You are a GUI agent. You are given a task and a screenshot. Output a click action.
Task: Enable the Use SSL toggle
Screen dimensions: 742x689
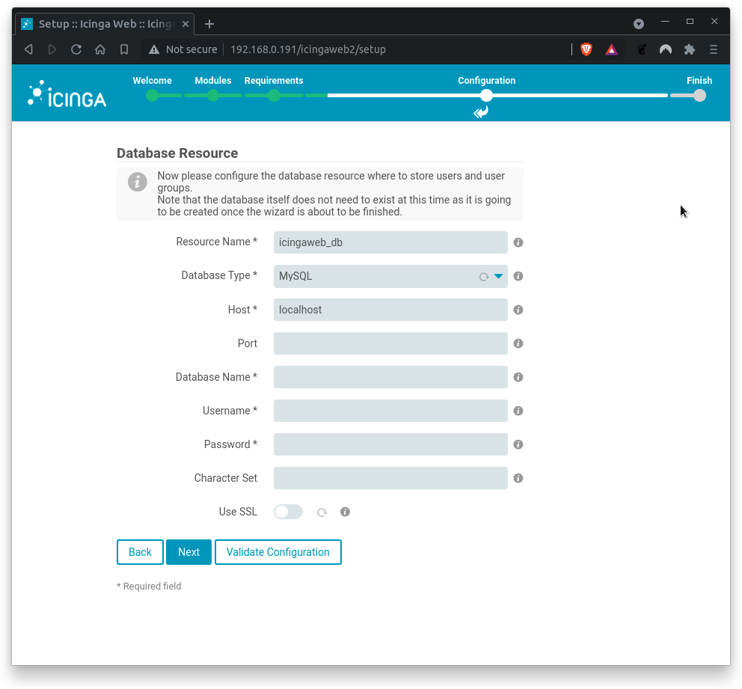click(288, 512)
